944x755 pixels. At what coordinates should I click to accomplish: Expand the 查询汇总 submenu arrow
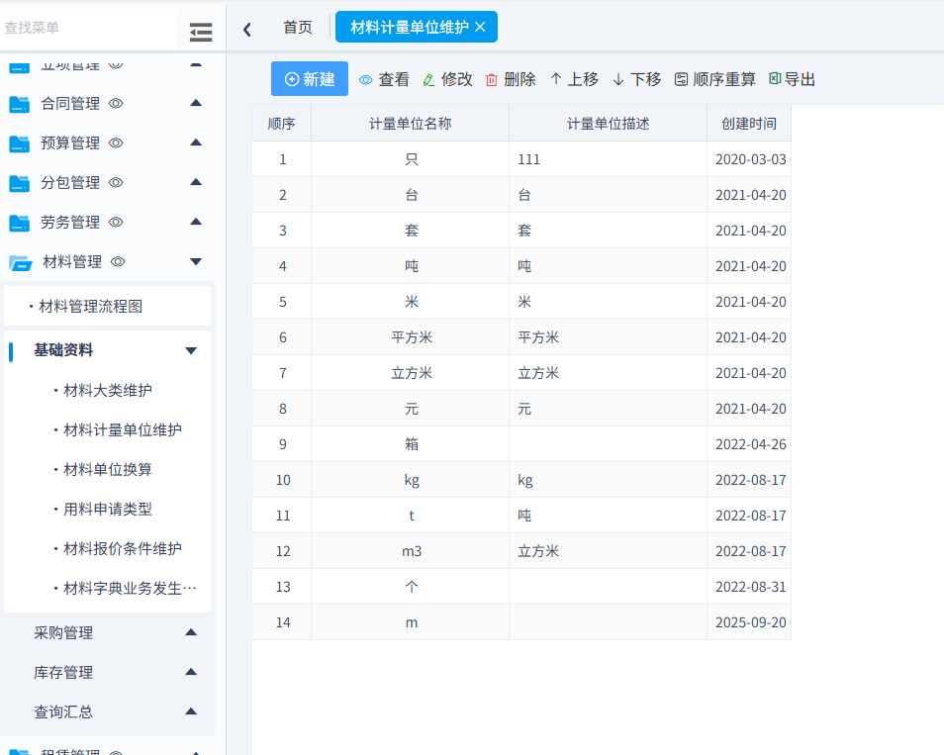pos(191,711)
